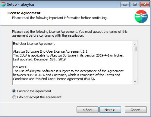Screen dimensions: 151x117
Task: Click the 'License Agreement' heading
Action: [24, 13]
